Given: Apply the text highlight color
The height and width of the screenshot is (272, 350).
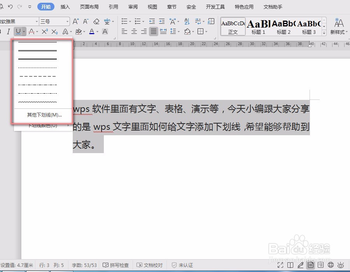Looking at the screenshot, I should pyautogui.click(x=78, y=31).
